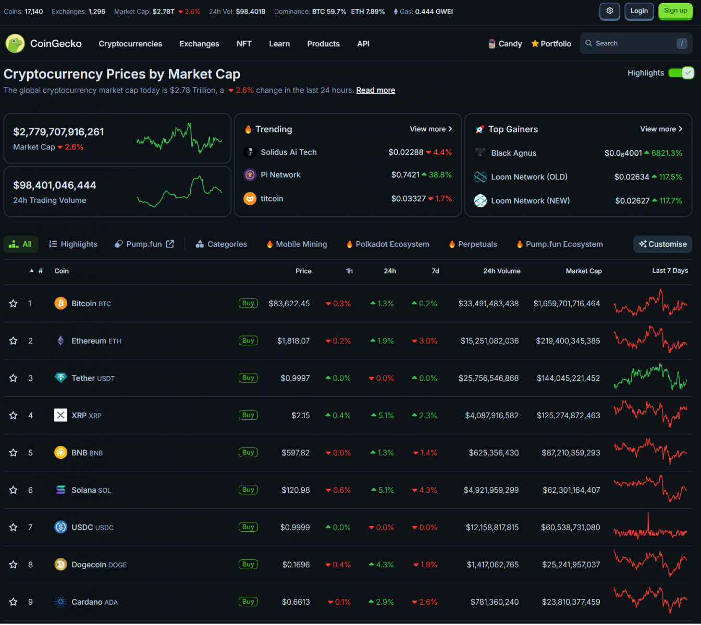Screen dimensions: 701x625
Task: Click the Tether 7-day sparkline chart
Action: pyautogui.click(x=650, y=378)
